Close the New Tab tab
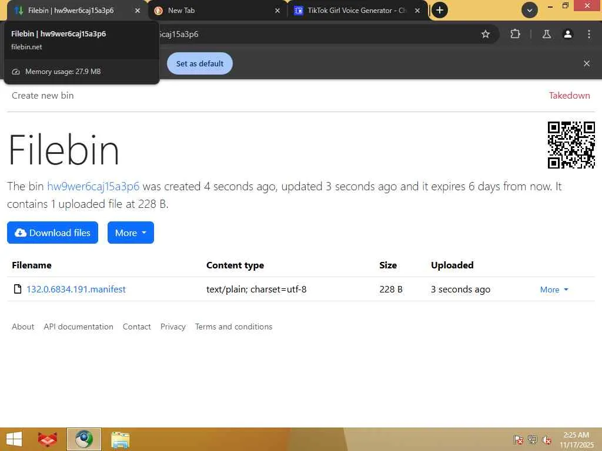602x451 pixels. pyautogui.click(x=277, y=11)
